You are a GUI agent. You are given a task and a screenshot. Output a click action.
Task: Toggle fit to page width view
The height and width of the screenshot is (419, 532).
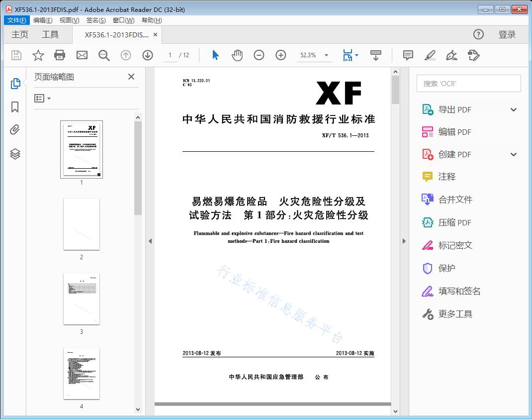(x=348, y=55)
